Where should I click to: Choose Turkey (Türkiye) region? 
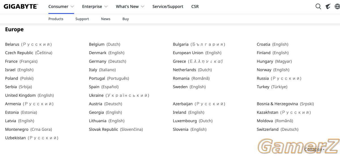pos(272,87)
